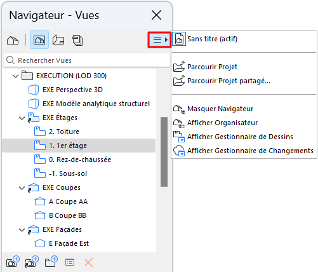
Task: Click the navigator tree vertical scrollbar
Action: 164,152
